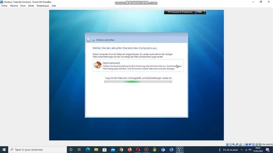
Task: Open the Fichier menu
Action: (x=4, y=6)
